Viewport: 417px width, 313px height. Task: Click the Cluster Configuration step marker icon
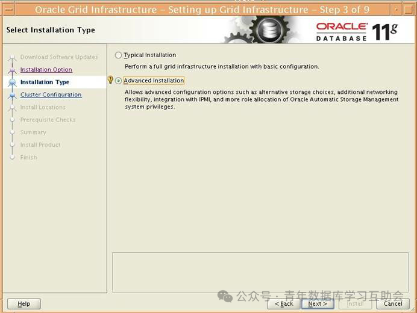12,95
